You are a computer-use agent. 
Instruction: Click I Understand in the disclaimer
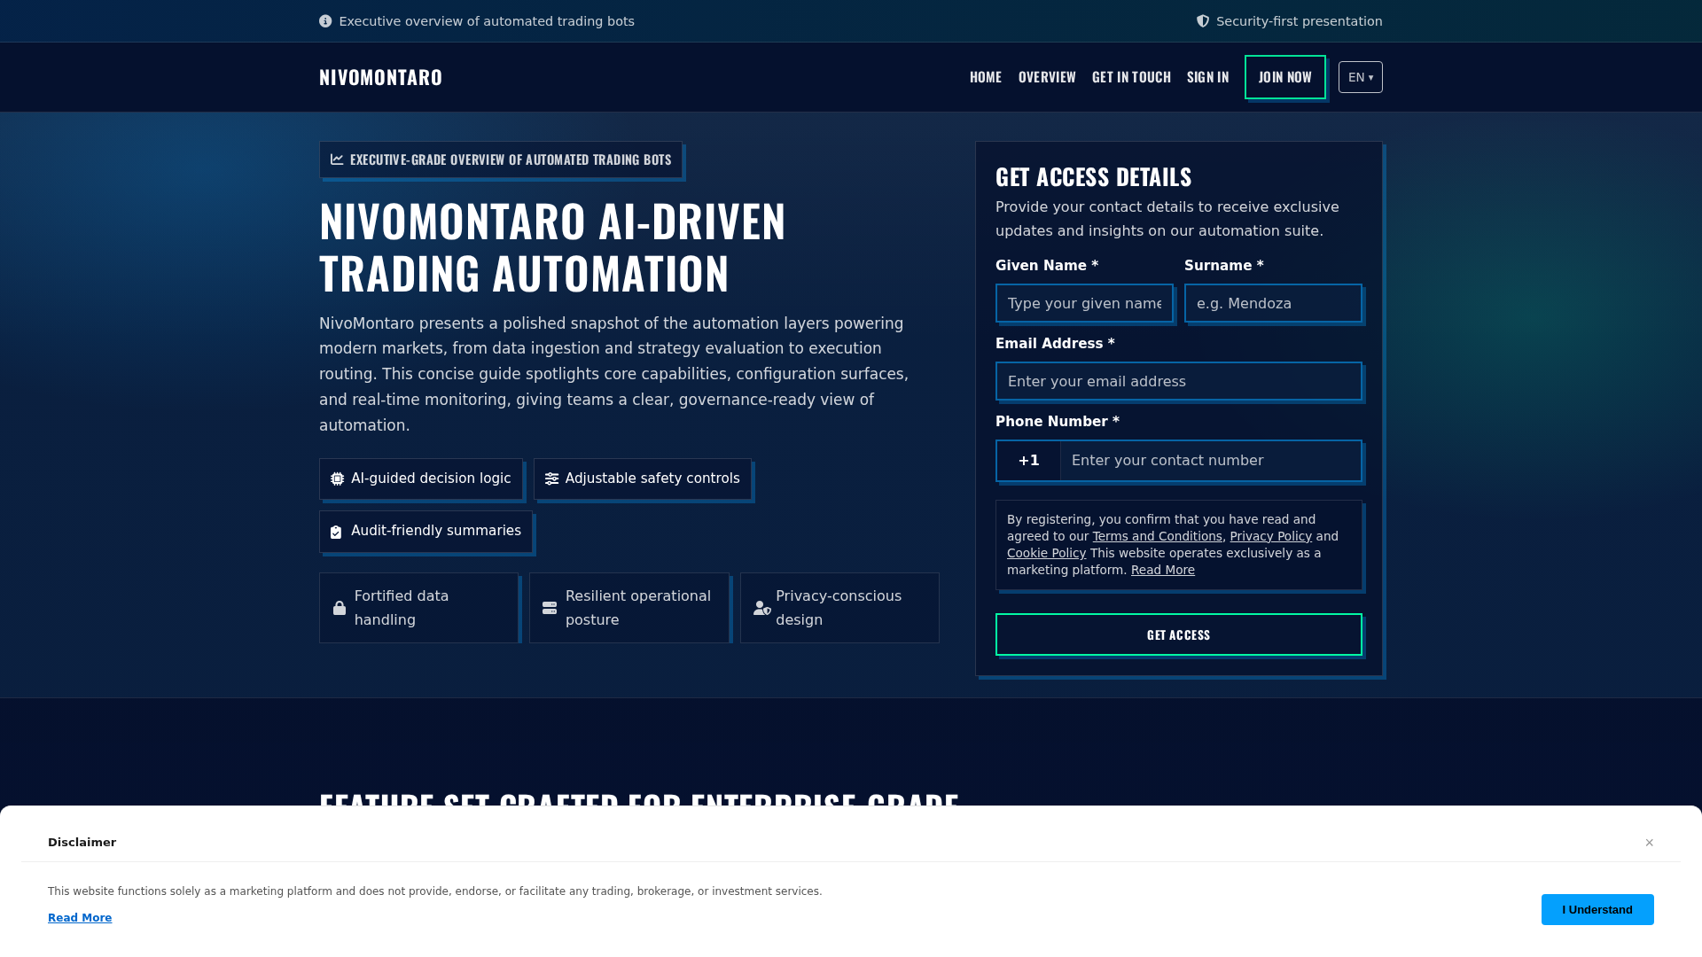point(1597,909)
